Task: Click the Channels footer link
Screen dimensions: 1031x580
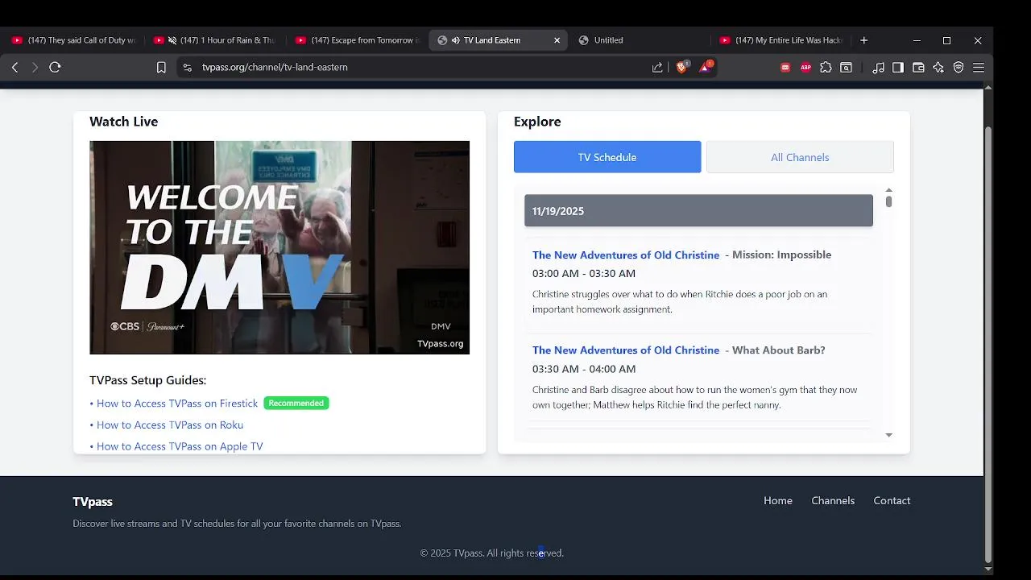Action: (833, 500)
